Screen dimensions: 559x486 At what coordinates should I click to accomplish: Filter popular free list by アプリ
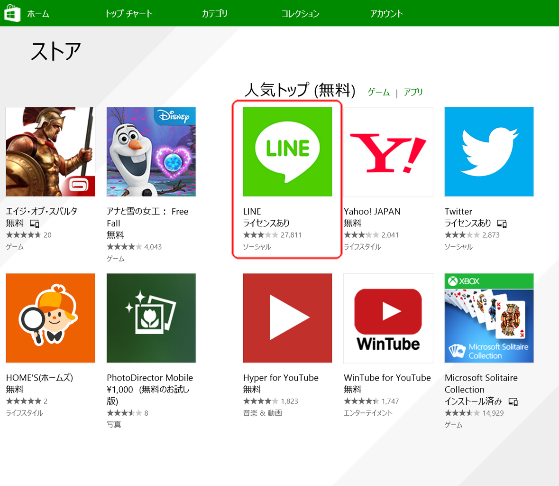click(413, 92)
